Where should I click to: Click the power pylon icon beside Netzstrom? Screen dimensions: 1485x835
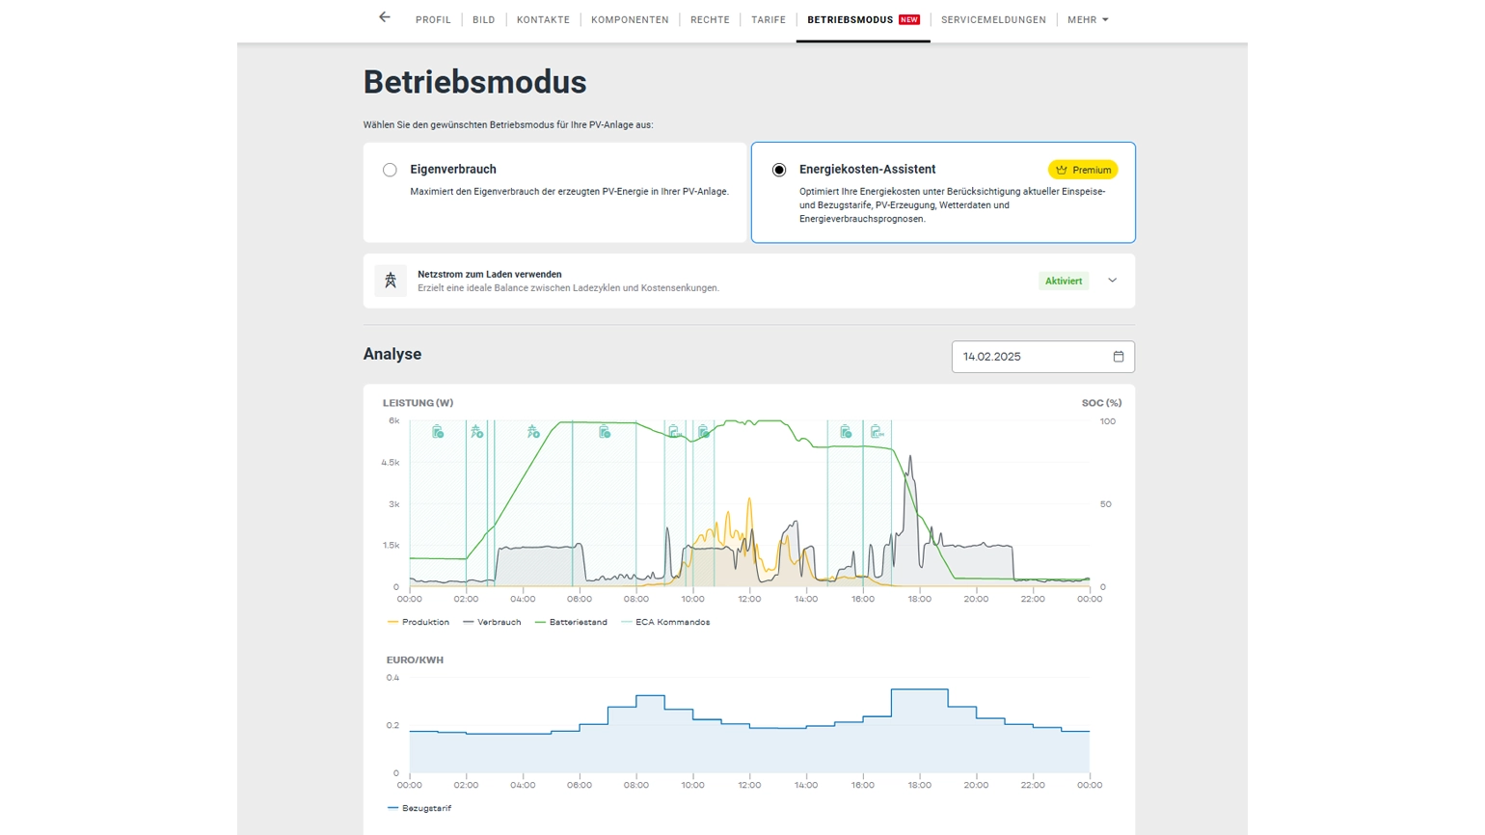pyautogui.click(x=391, y=281)
